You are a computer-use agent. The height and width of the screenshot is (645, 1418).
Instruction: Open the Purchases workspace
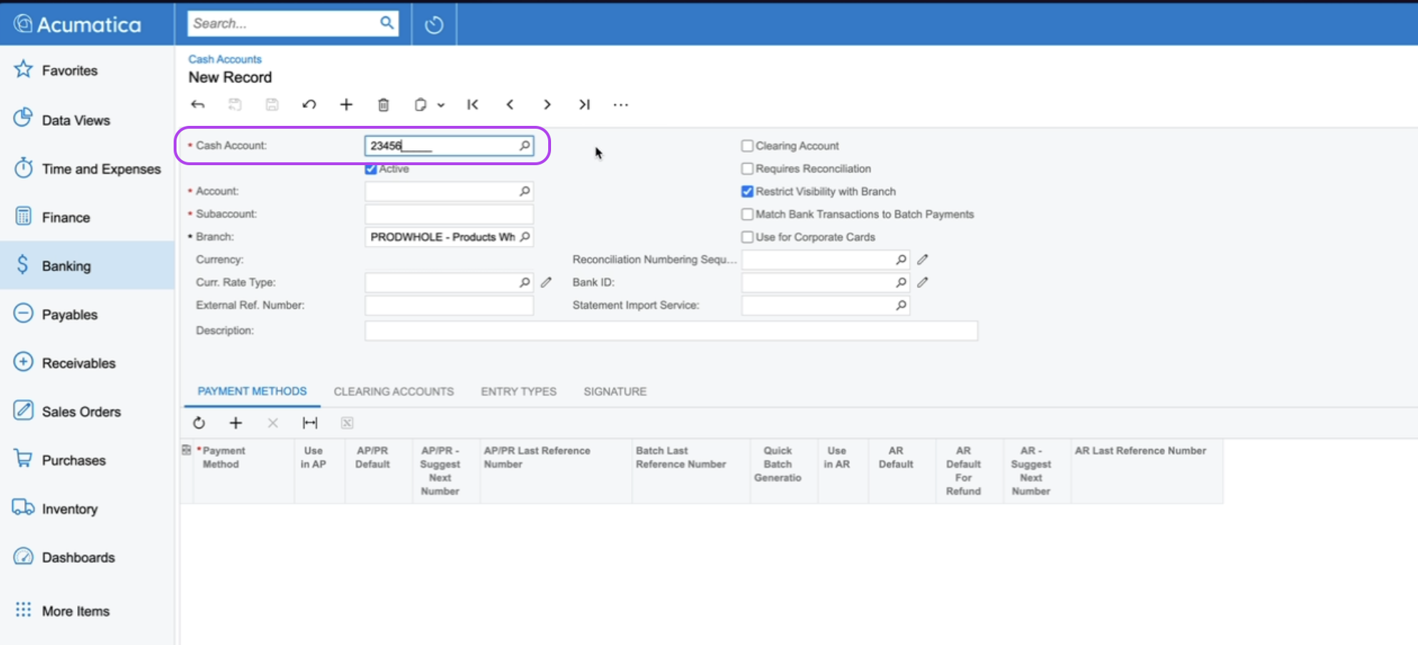coord(87,460)
